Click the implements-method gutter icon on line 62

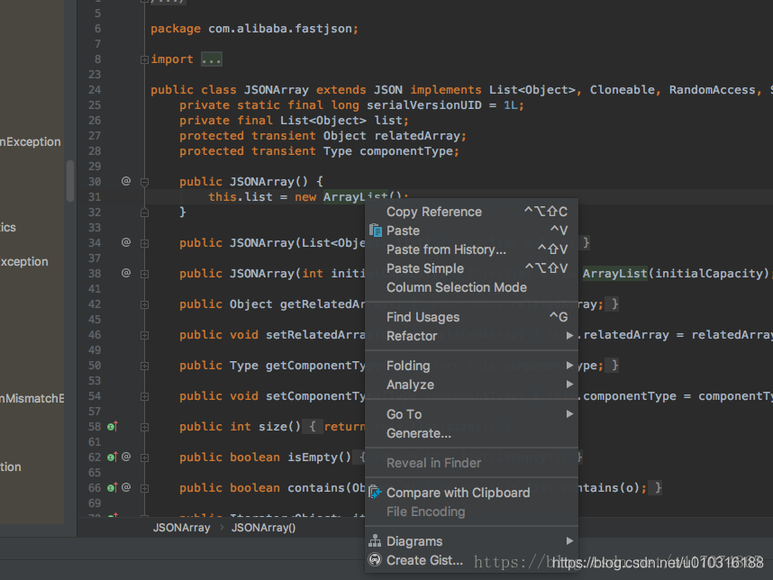[113, 458]
